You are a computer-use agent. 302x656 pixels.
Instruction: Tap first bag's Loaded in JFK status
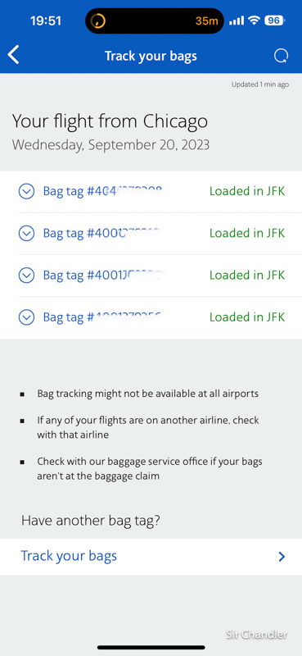point(247,191)
